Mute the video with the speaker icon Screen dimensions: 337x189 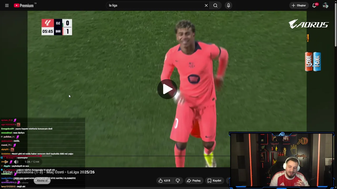16,162
